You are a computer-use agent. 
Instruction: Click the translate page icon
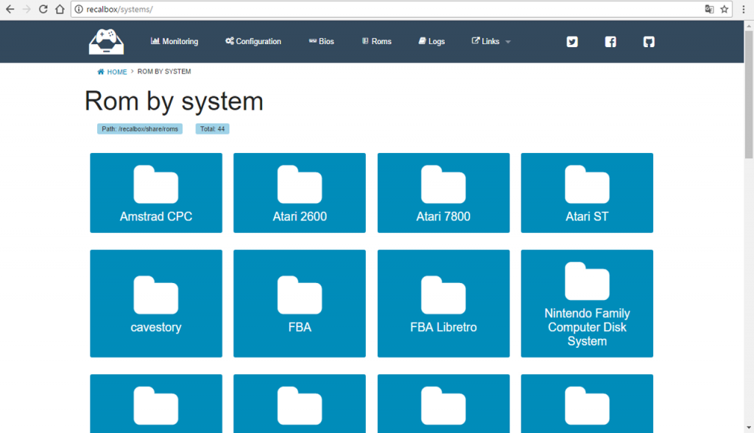(x=709, y=10)
